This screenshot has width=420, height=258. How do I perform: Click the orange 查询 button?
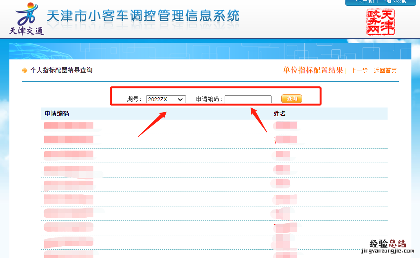[x=291, y=99]
